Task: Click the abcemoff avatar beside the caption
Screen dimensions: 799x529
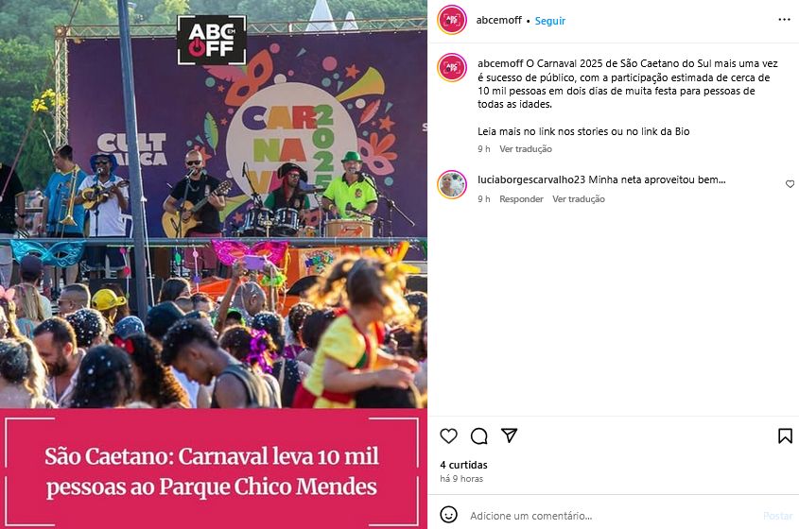Action: pyautogui.click(x=452, y=67)
